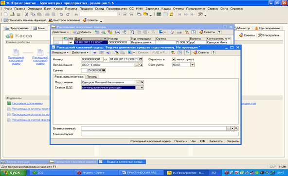288x176 pixels.
Task: Clear Ответственный field with X button
Action: pos(233,129)
